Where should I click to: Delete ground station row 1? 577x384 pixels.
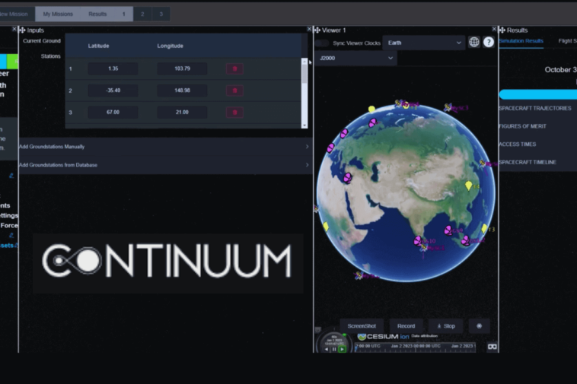pos(234,69)
